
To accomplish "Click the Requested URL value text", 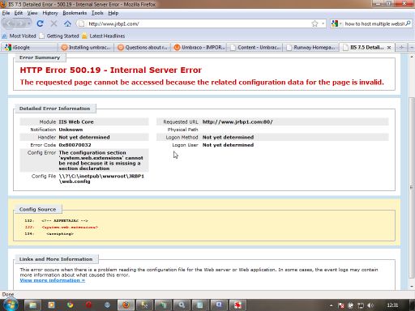I will 237,121.
